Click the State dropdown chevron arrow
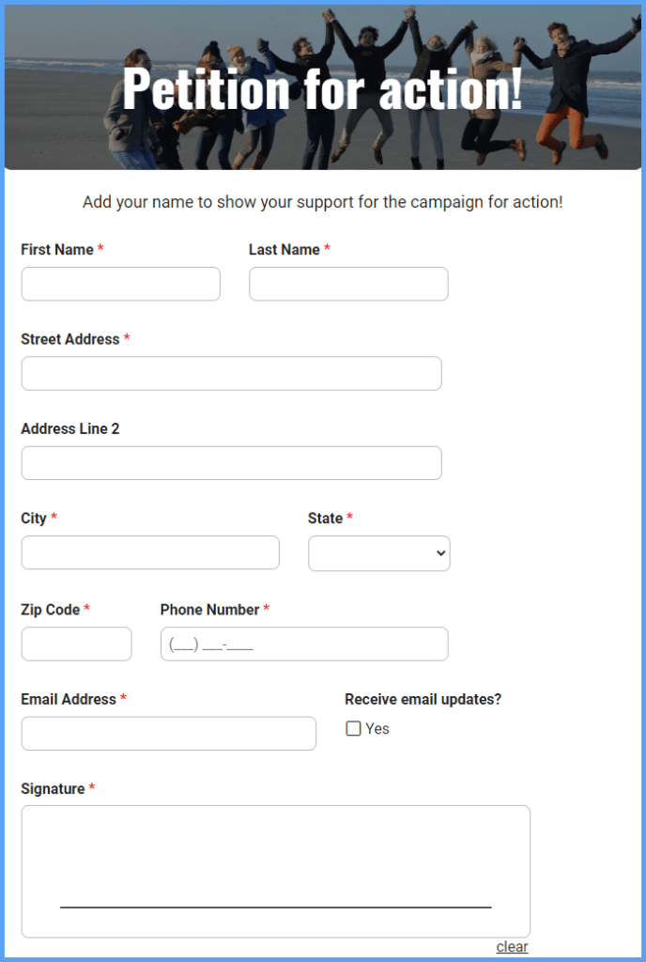 437,553
